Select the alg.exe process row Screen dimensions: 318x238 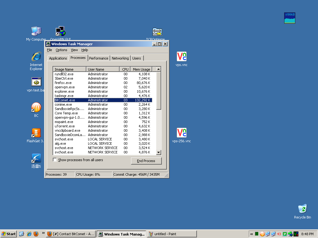coord(103,143)
